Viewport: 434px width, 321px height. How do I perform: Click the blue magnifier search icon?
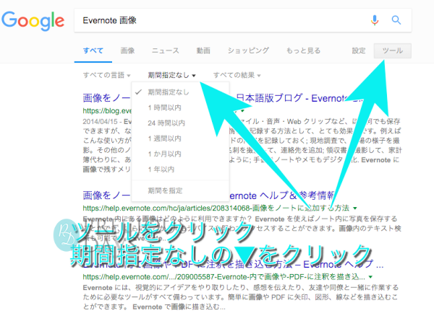(x=396, y=20)
